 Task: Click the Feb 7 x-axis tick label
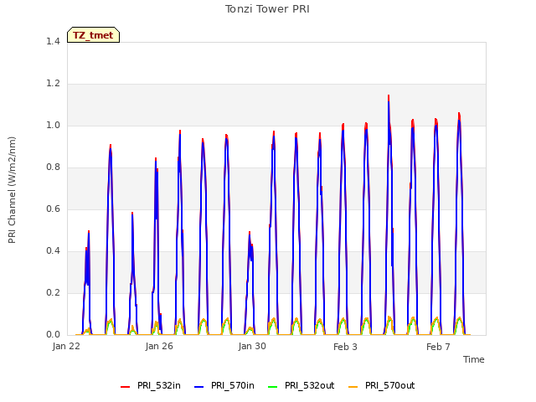(x=438, y=347)
